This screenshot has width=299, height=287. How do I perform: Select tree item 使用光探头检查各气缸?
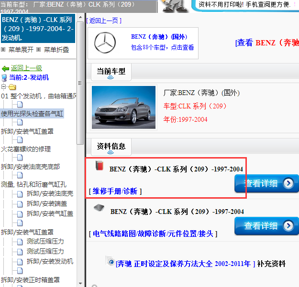click(x=32, y=114)
